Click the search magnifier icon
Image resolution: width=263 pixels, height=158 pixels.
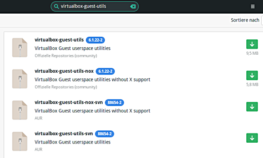click(x=57, y=7)
